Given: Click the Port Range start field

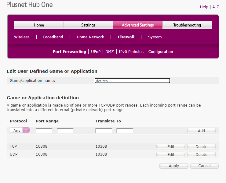Looking at the screenshot, I should 44,131.
